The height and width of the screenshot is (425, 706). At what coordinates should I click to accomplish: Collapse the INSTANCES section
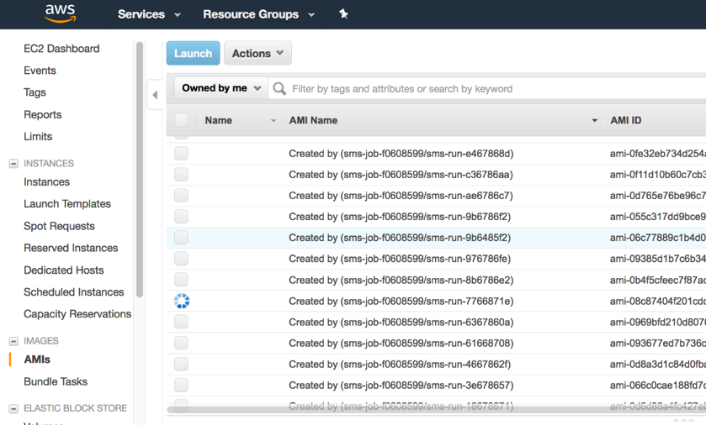[13, 164]
